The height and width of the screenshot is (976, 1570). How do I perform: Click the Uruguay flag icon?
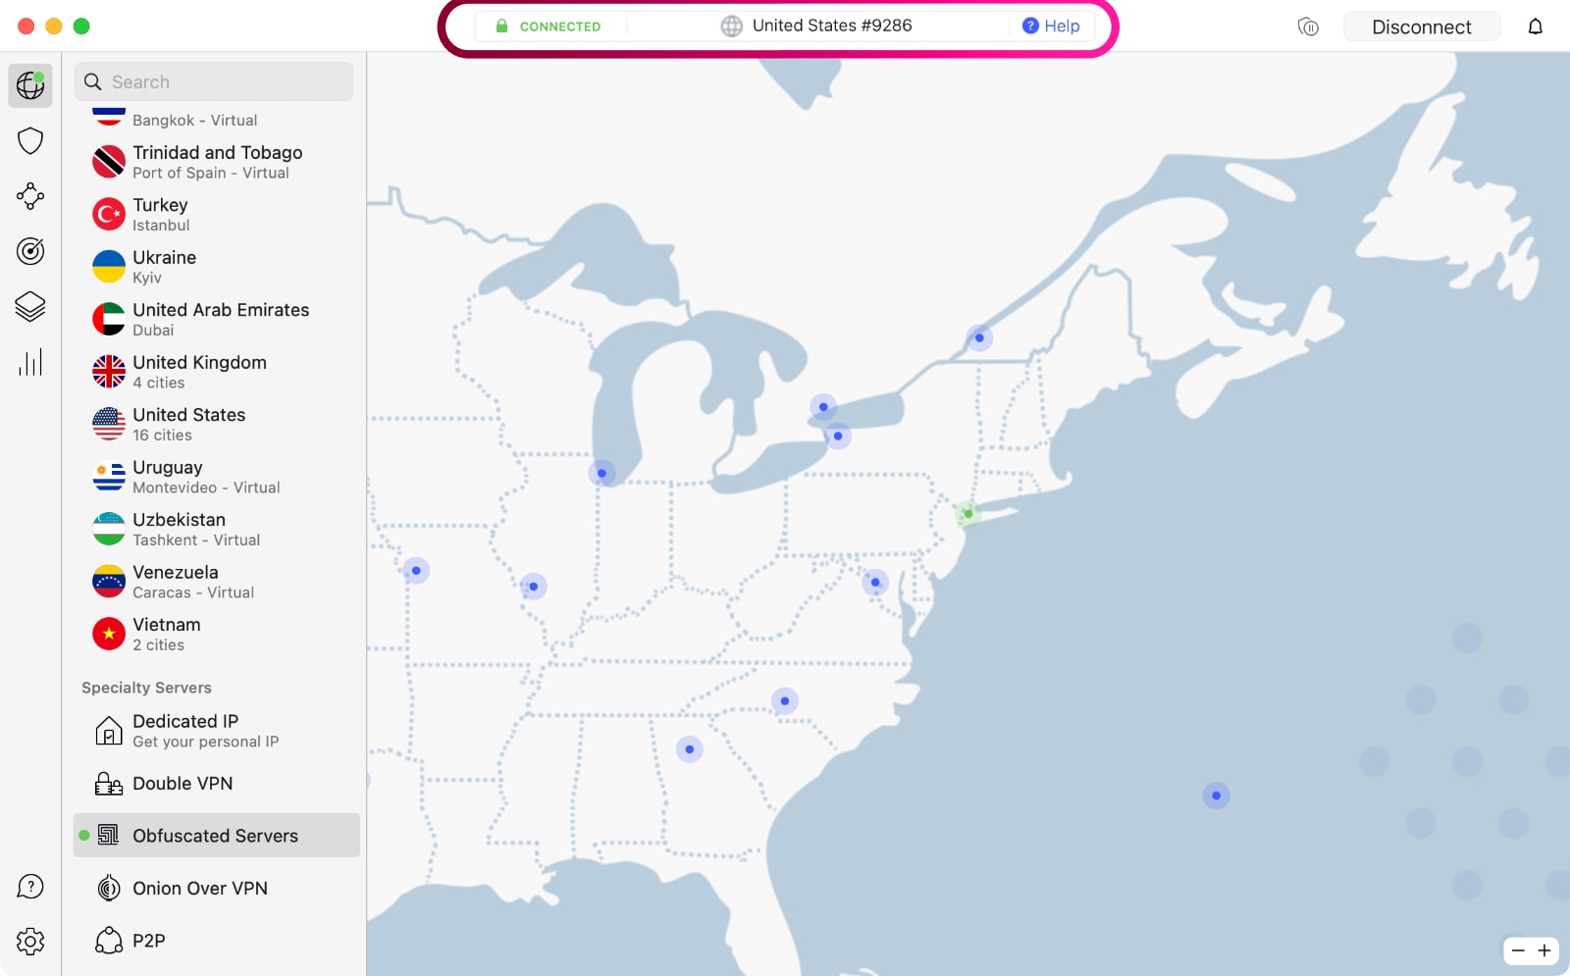coord(109,477)
